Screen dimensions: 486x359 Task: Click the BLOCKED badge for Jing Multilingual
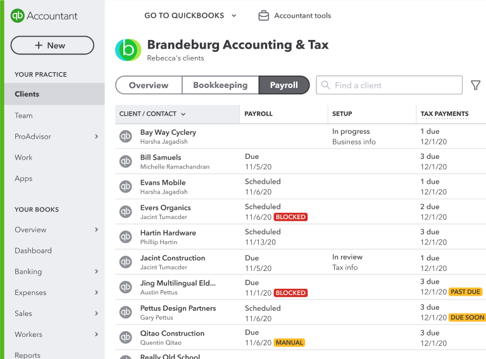pos(290,293)
